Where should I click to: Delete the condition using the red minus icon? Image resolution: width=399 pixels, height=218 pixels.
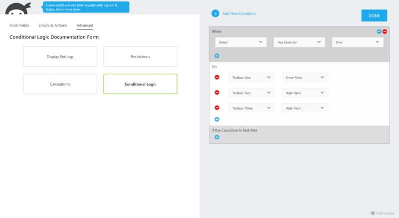[385, 31]
